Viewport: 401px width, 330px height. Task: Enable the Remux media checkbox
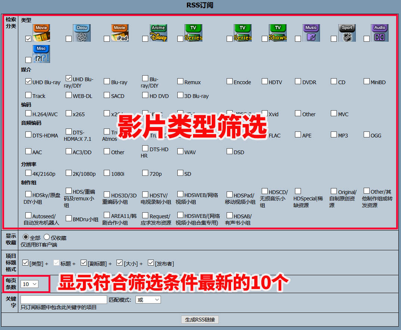tap(180, 81)
